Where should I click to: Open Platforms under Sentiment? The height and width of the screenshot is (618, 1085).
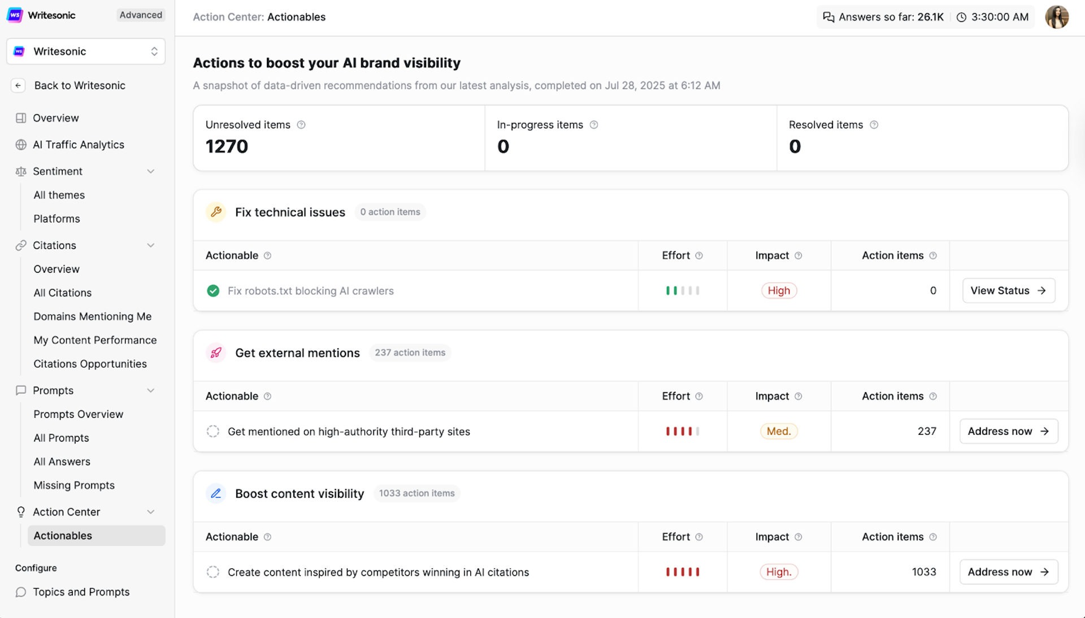pos(57,219)
